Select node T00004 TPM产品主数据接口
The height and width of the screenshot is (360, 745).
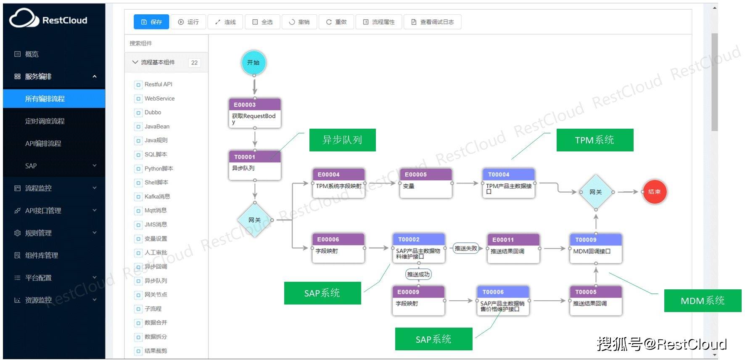pyautogui.click(x=509, y=183)
